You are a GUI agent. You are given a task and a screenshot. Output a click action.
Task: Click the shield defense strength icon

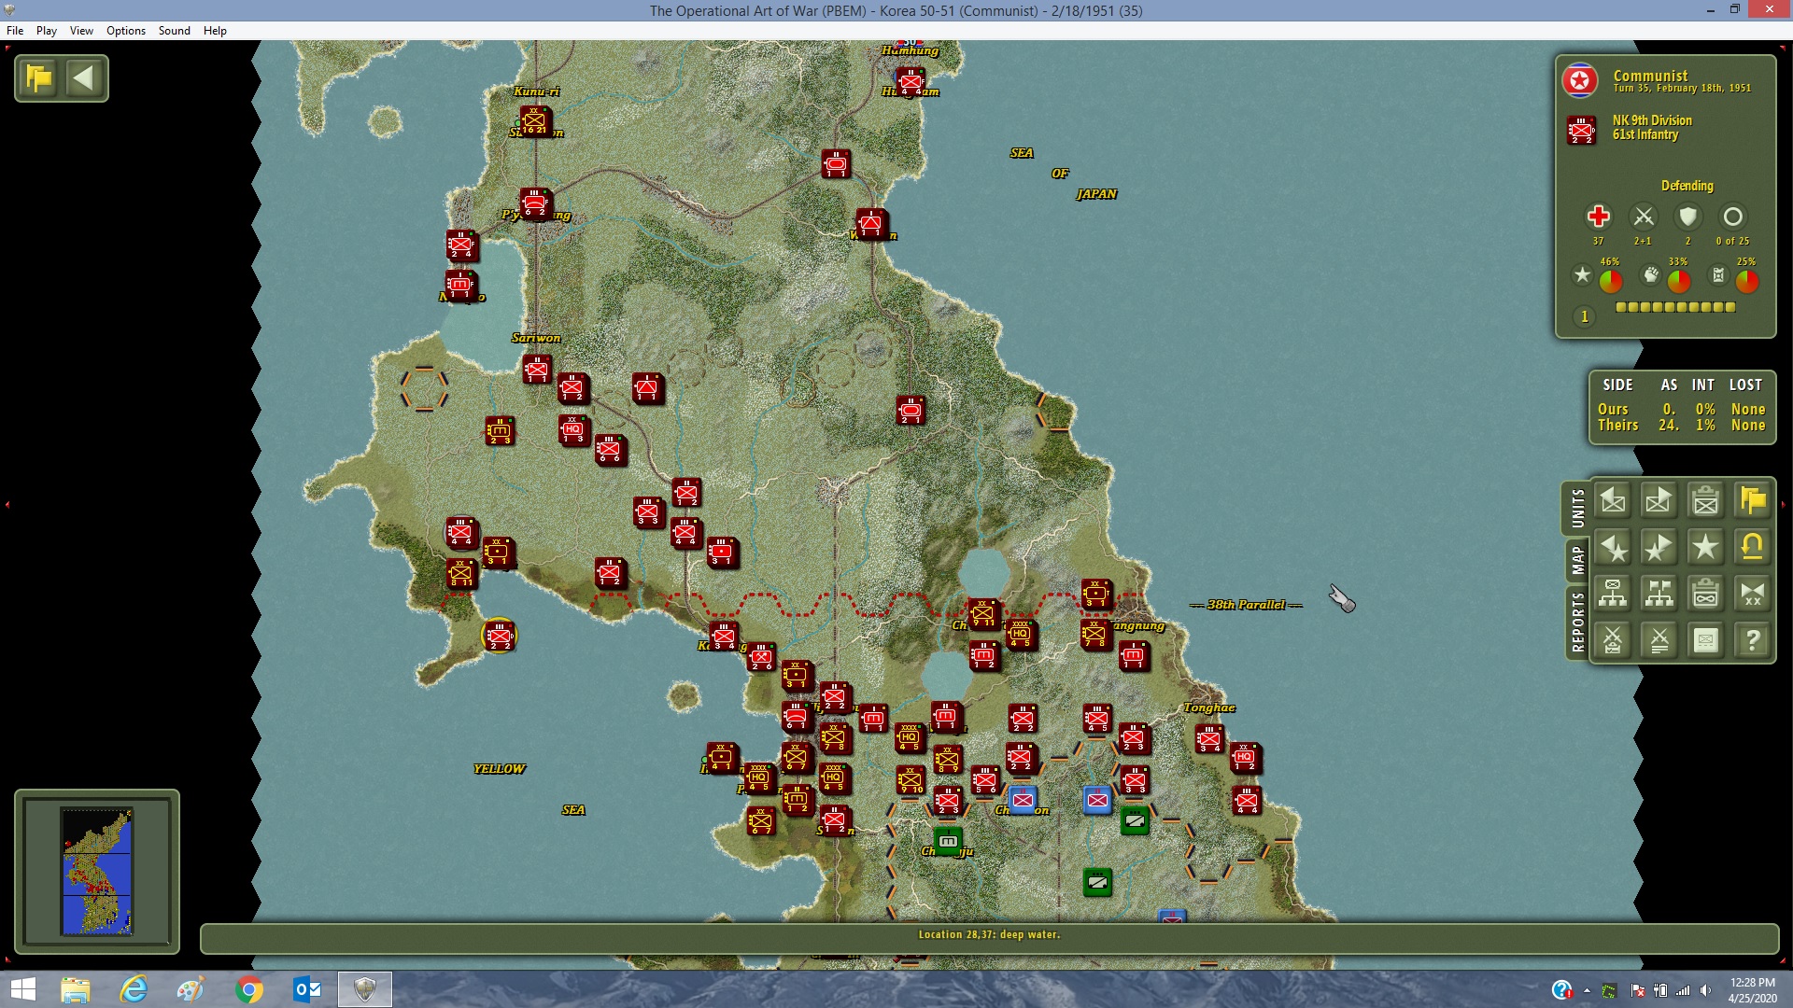pyautogui.click(x=1687, y=217)
